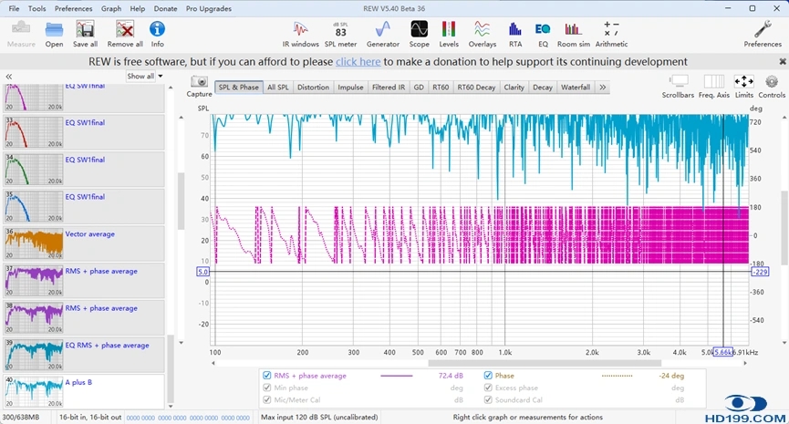Toggle the Phase trace checkbox
789x424 pixels.
point(488,376)
